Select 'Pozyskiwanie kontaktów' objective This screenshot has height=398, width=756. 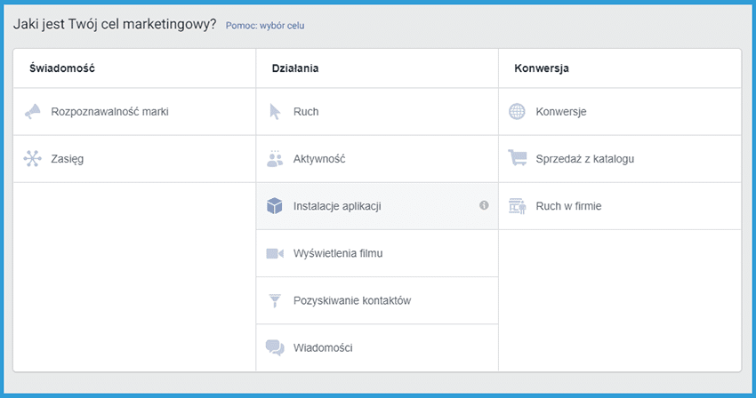tap(377, 300)
